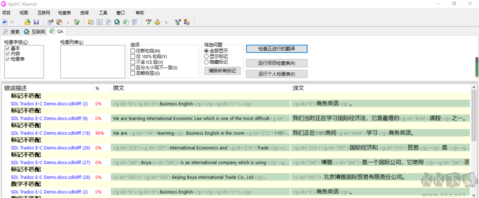
Task: Open result link SDL Trados E-C Demo.docx.sdlxliff (27)
Action: click(x=50, y=162)
